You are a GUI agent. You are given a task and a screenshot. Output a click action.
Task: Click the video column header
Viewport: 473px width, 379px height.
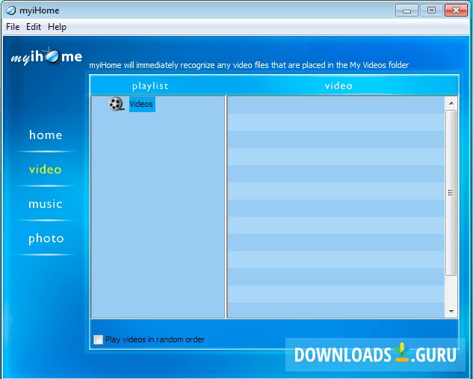pyautogui.click(x=338, y=86)
